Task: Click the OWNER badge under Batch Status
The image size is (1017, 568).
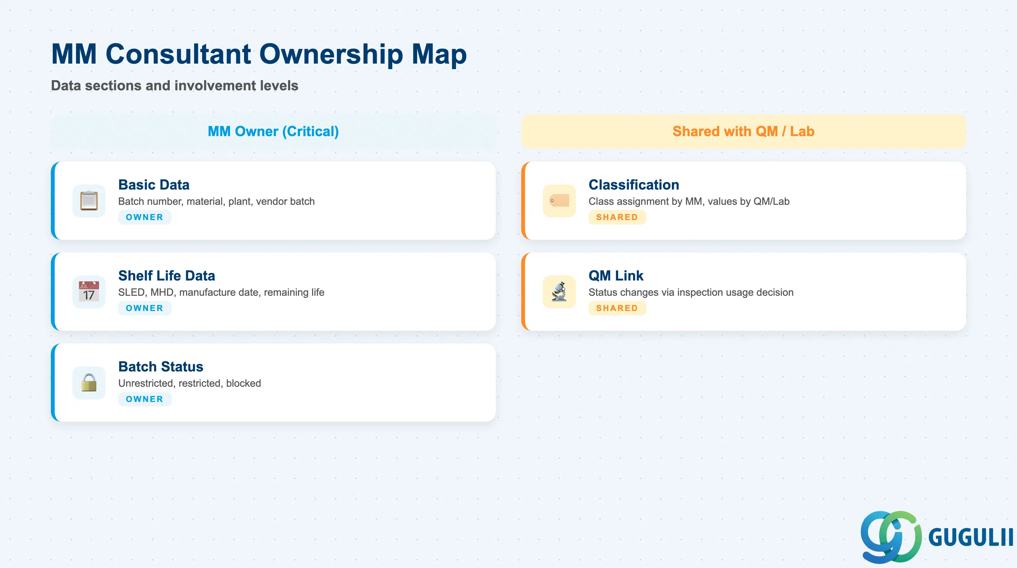Action: 145,399
